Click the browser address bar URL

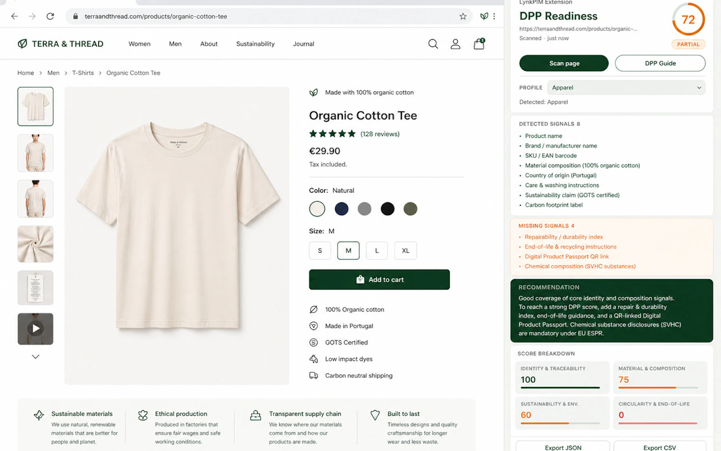(156, 16)
